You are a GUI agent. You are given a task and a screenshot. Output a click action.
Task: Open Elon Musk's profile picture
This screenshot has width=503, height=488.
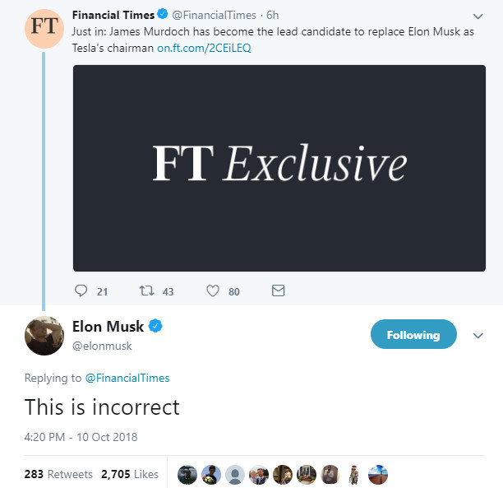coord(44,336)
